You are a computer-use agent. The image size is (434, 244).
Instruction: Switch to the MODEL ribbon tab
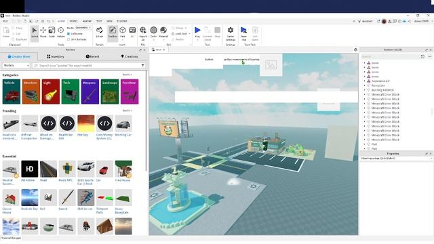(x=74, y=21)
